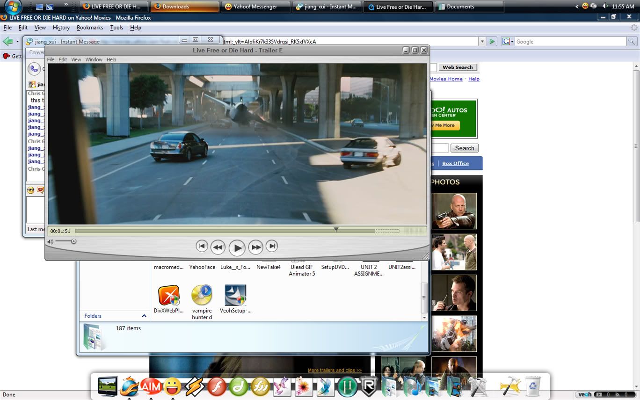Open More trailers and clips link

pyautogui.click(x=335, y=370)
